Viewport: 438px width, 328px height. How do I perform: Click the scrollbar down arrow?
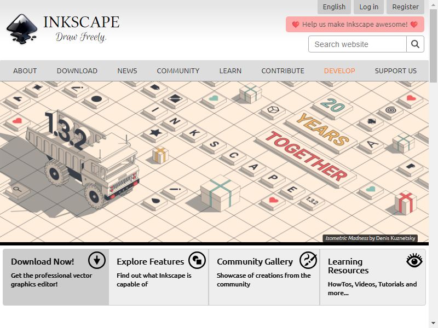[x=433, y=323]
